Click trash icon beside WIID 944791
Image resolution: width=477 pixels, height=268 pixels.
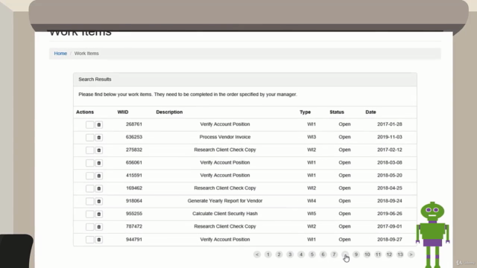99,240
